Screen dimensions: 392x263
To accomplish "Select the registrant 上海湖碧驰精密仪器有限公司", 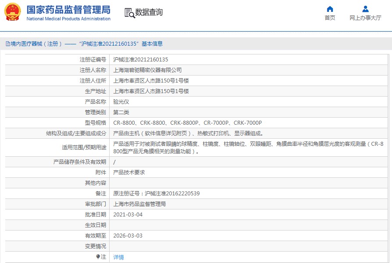I will click(x=147, y=70).
